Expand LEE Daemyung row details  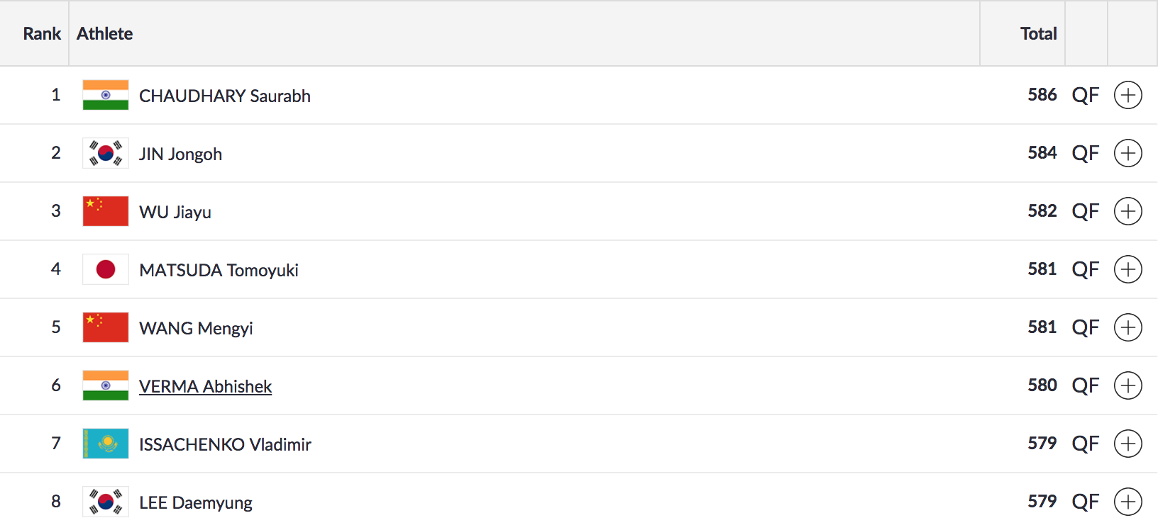(x=1127, y=502)
